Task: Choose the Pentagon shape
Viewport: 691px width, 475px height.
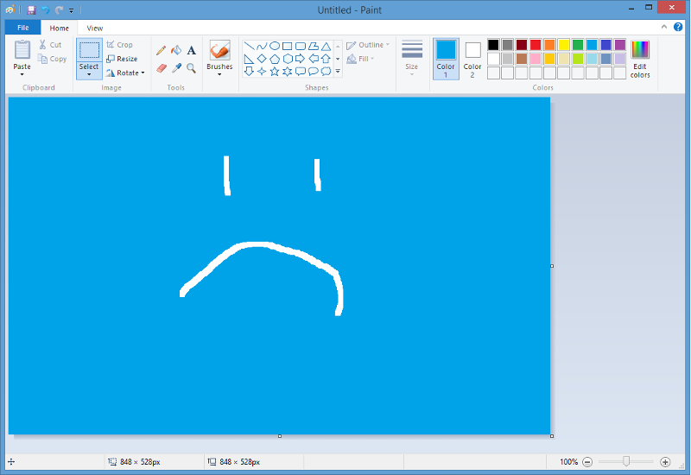Action: click(x=275, y=59)
